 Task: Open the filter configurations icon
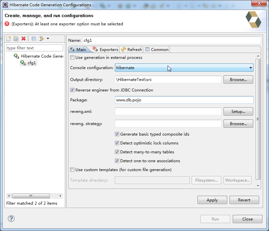point(41,38)
